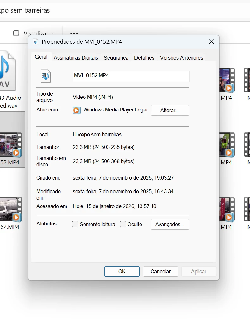Select the Versões Anteriores tab

[181, 58]
